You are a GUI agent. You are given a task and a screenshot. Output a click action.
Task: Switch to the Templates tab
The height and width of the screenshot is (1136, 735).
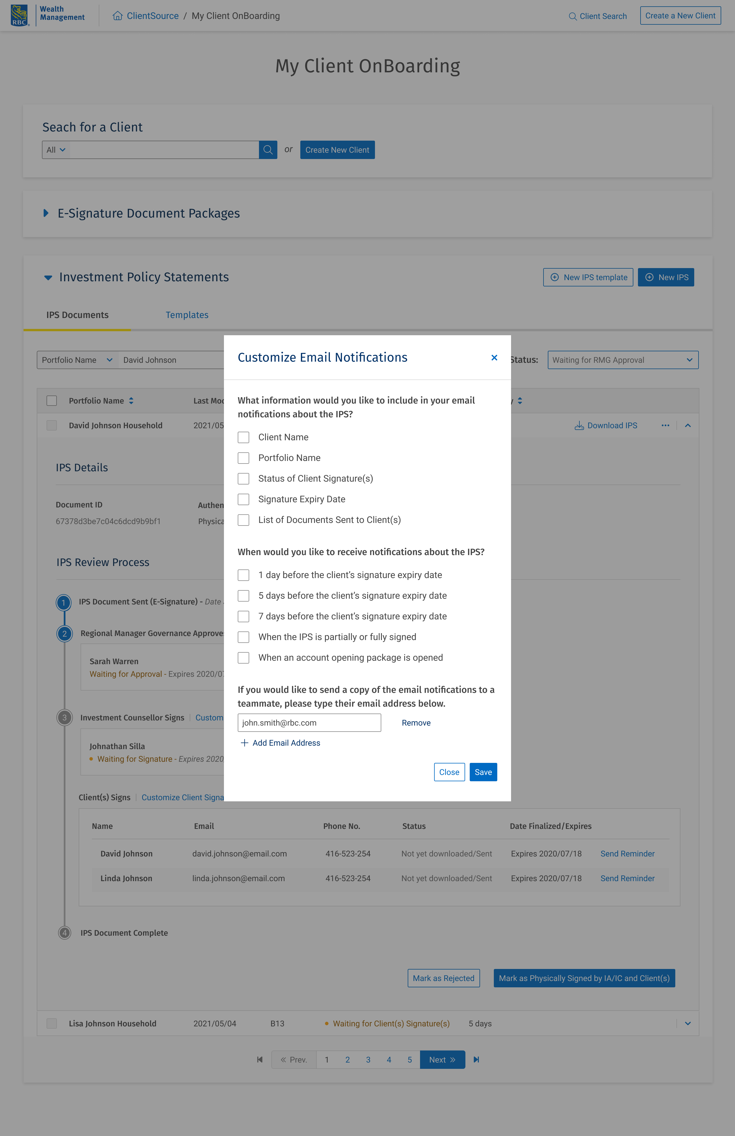pyautogui.click(x=187, y=315)
